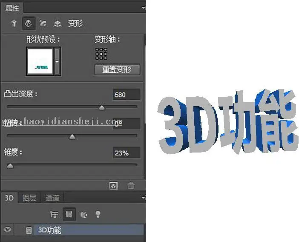
Task: Click the 锥度 slider handle
Action: (10, 166)
